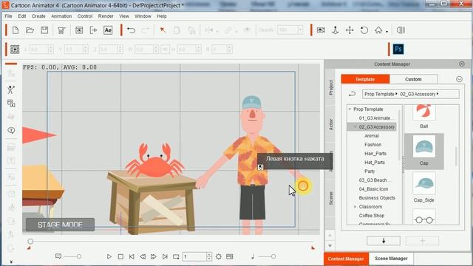The height and width of the screenshot is (266, 473).
Task: Open the Content Manager options dropdown arrow
Action: click(x=459, y=79)
